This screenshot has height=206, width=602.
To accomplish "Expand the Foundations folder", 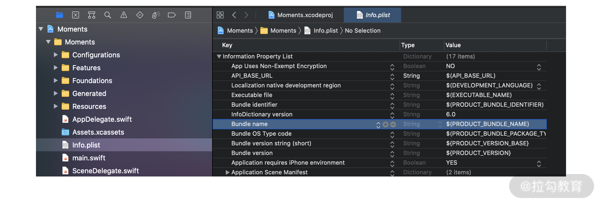I will click(x=56, y=81).
